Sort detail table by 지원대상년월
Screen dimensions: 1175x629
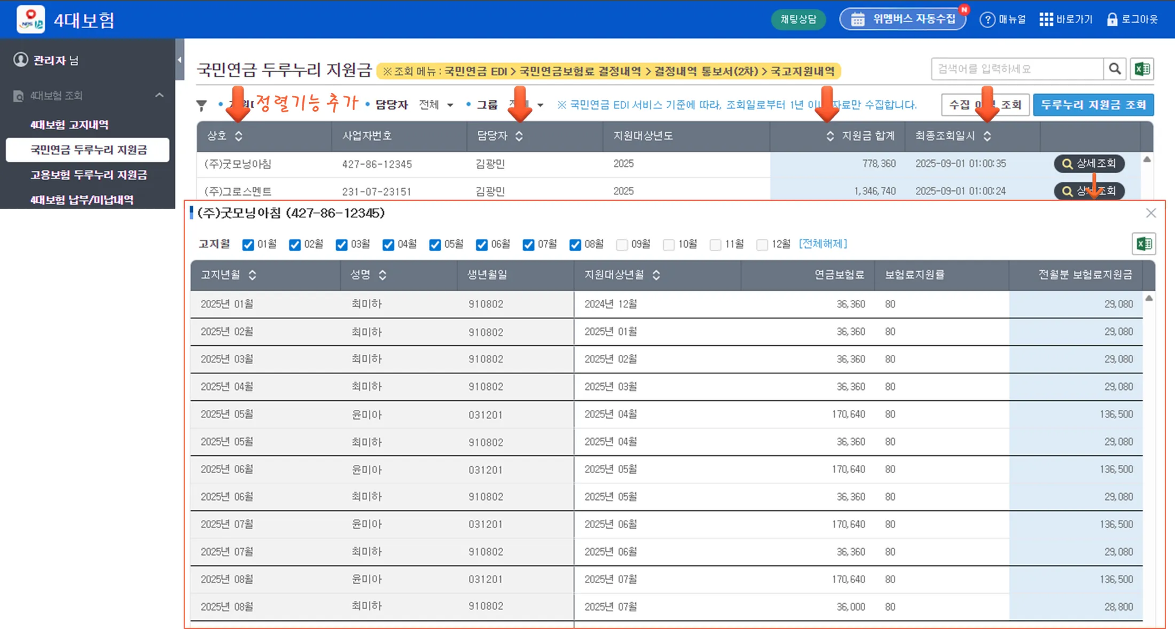[656, 275]
